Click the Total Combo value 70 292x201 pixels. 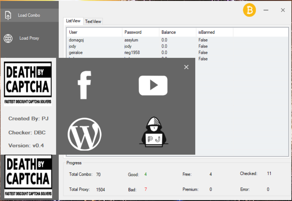[98, 174]
